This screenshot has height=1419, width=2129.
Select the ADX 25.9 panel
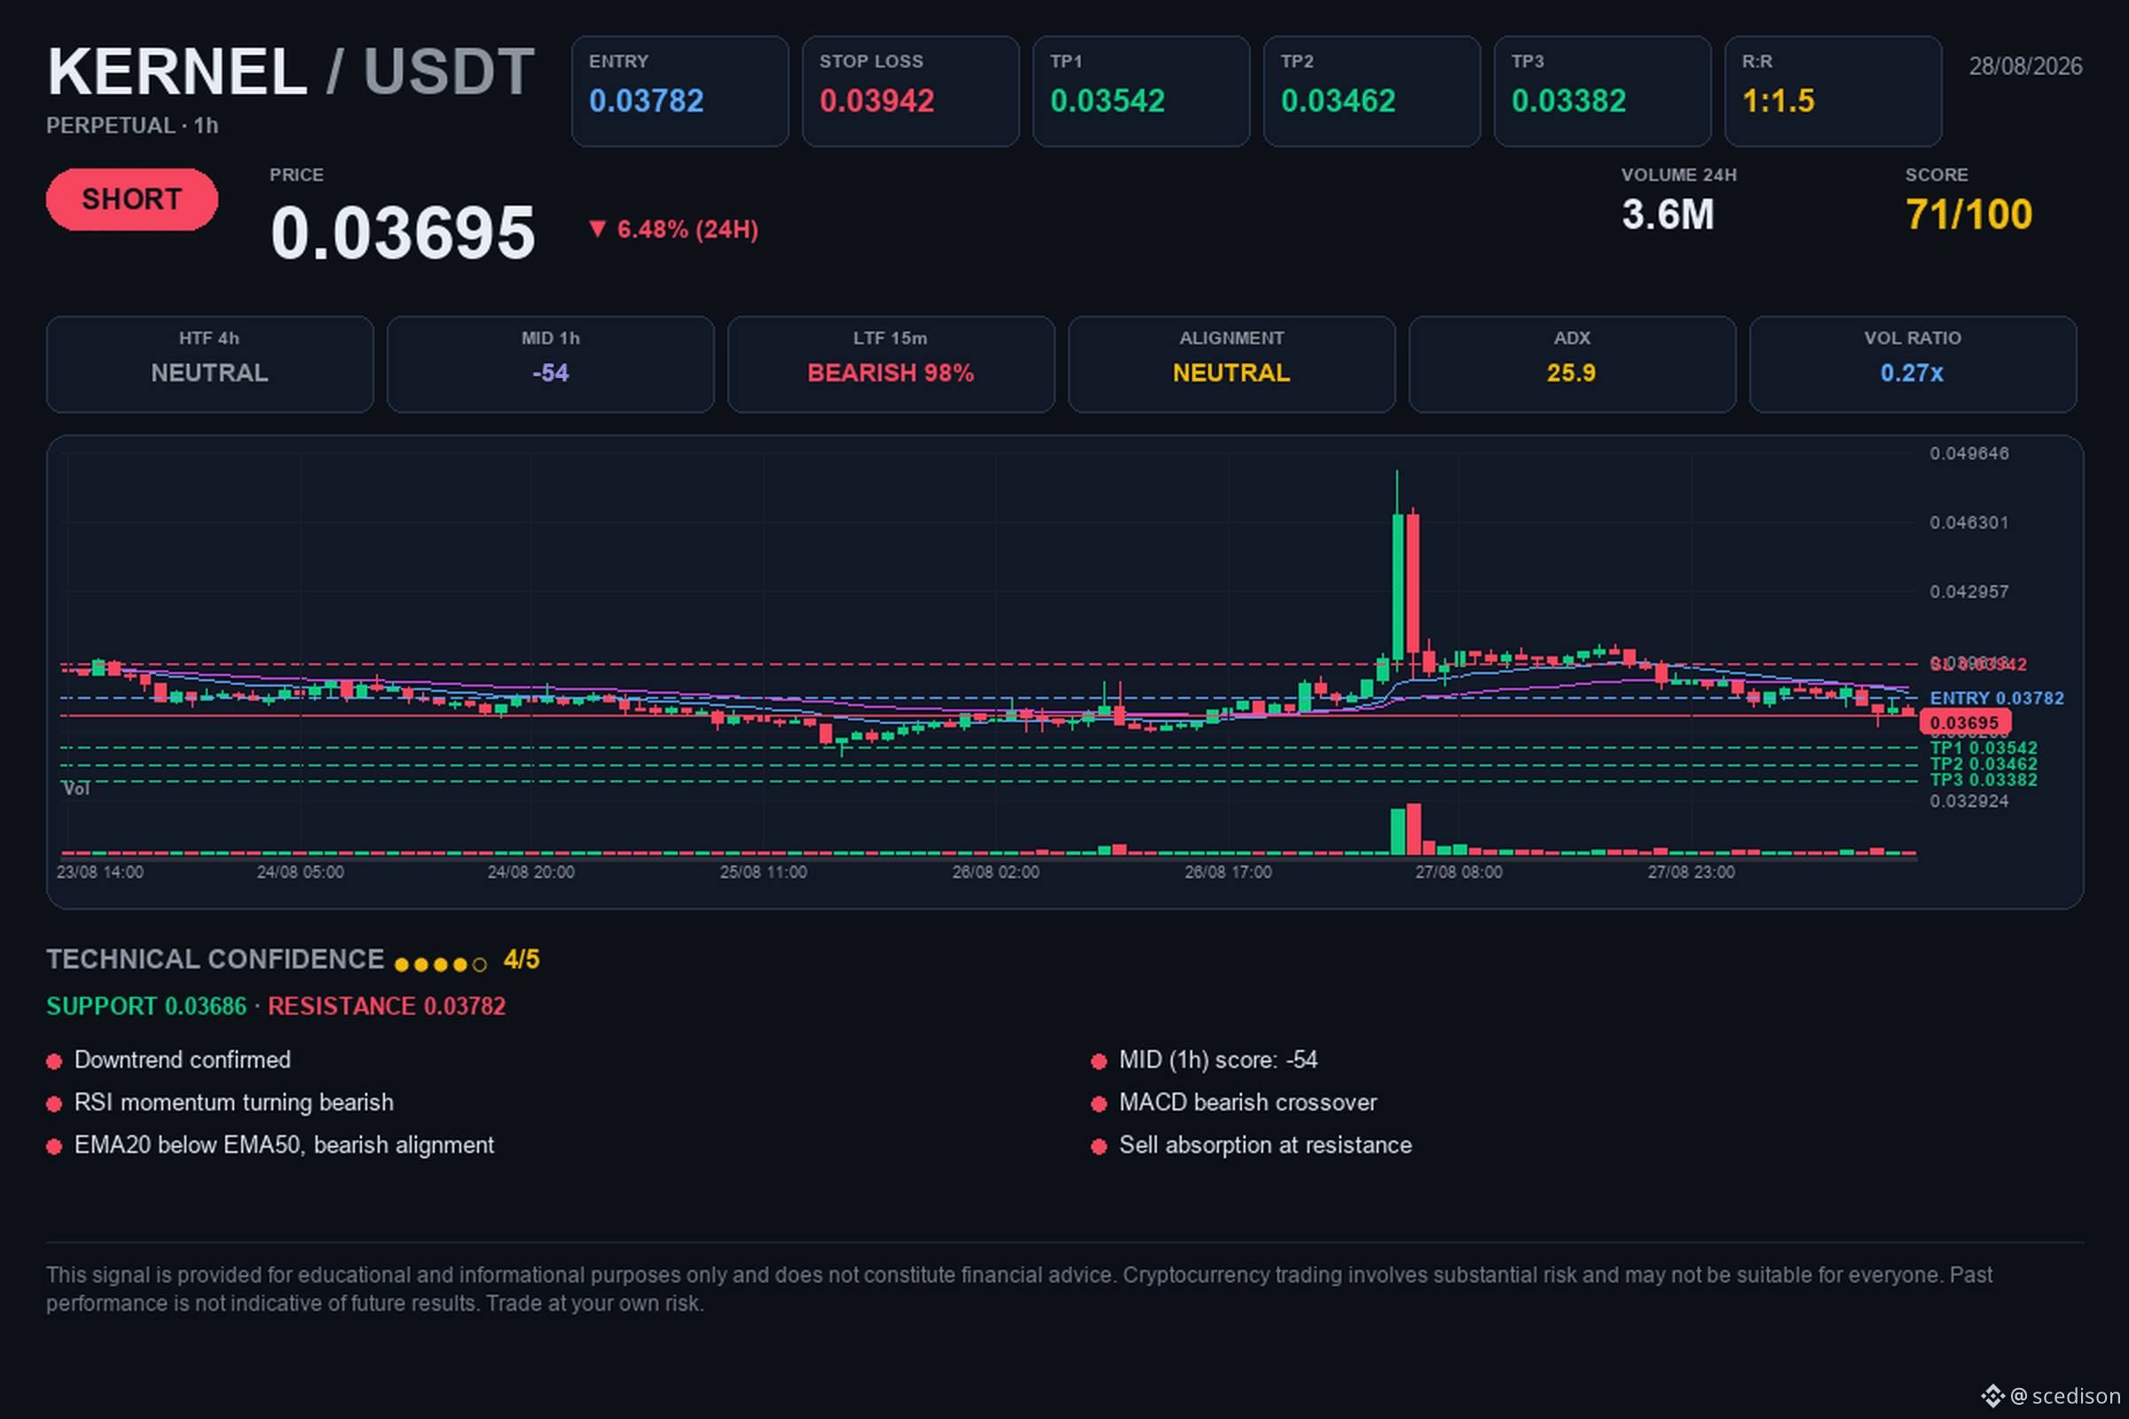(1572, 365)
